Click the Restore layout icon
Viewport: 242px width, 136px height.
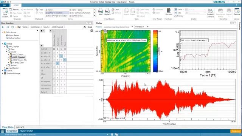click(x=237, y=12)
